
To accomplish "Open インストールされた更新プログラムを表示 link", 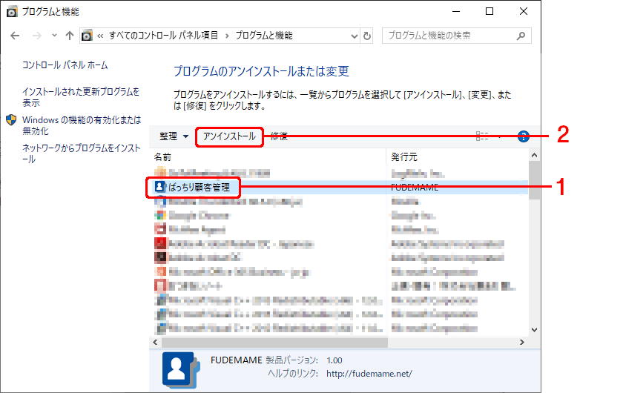I will (81, 97).
